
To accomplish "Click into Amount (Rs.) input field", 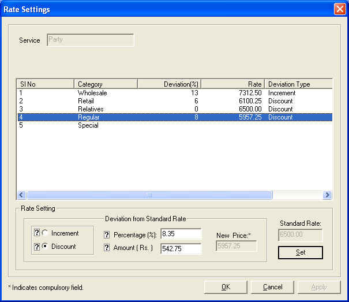I will tap(181, 248).
